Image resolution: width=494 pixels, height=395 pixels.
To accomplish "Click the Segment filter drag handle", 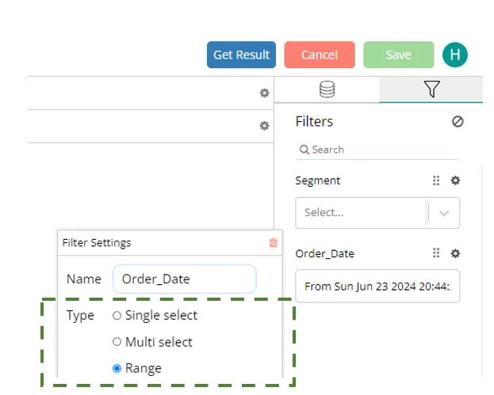I will point(436,180).
